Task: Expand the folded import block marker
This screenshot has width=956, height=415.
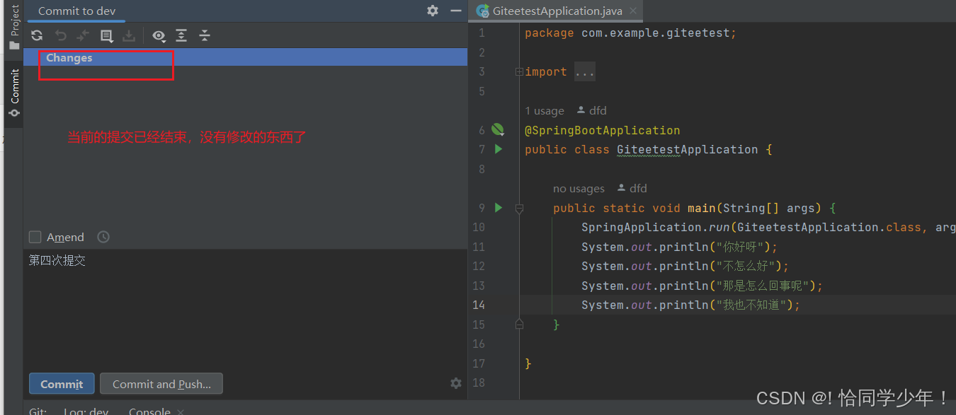Action: tap(519, 72)
